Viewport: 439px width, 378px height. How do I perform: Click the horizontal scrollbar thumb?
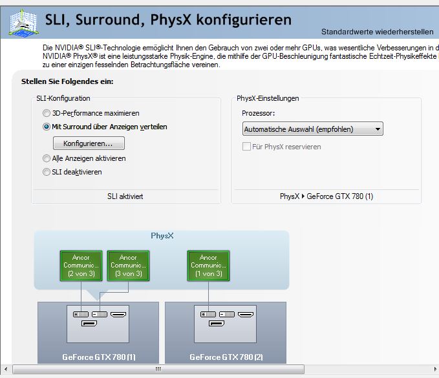(x=158, y=369)
